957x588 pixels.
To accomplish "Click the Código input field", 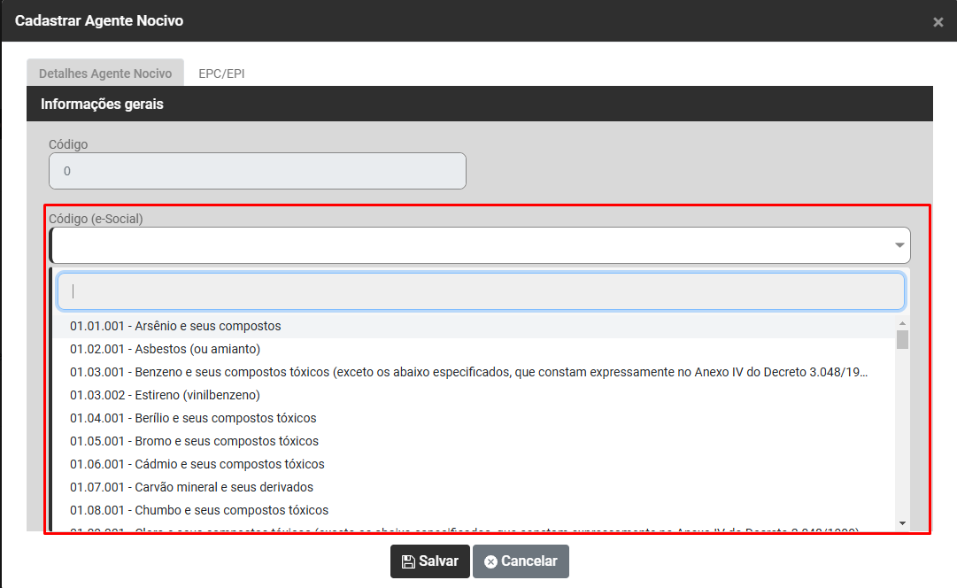I will pos(258,171).
